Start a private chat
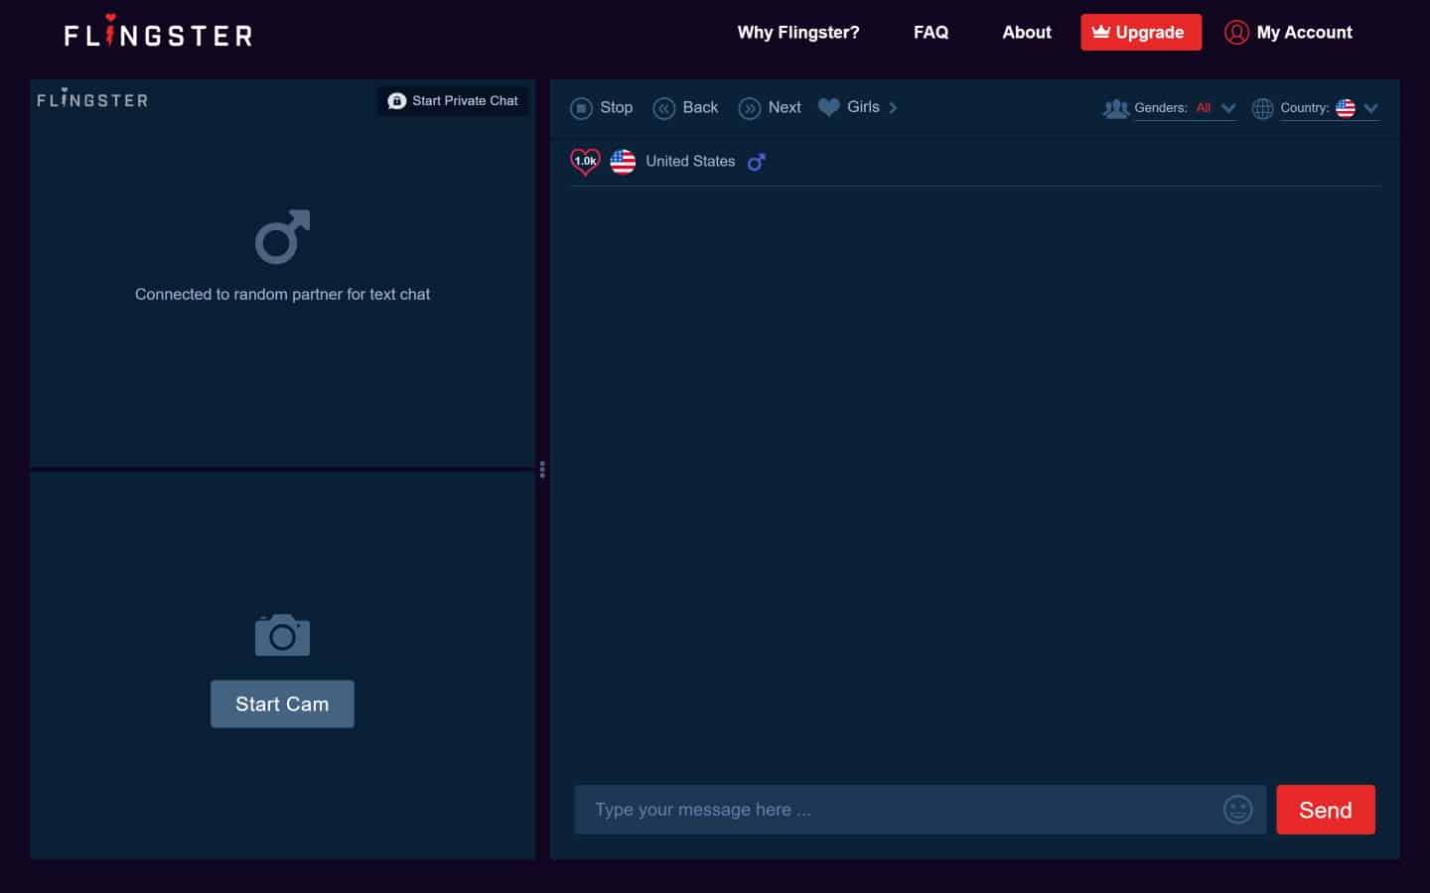Viewport: 1430px width, 893px height. [453, 100]
